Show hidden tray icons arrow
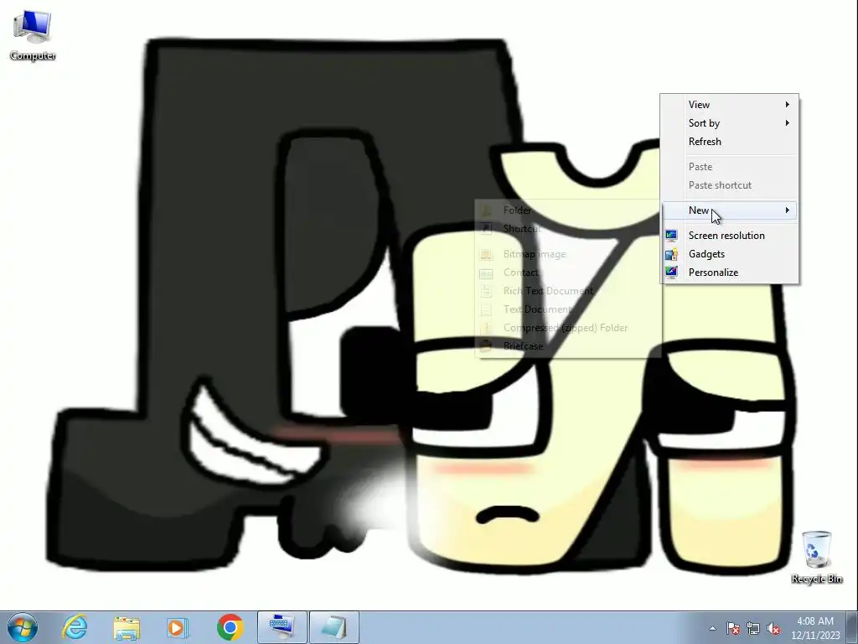 (x=712, y=628)
